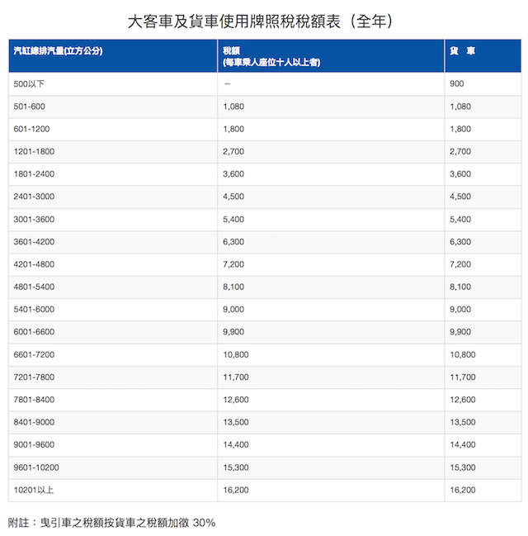
Task: Click the 貨車 column header
Action: pyautogui.click(x=462, y=51)
